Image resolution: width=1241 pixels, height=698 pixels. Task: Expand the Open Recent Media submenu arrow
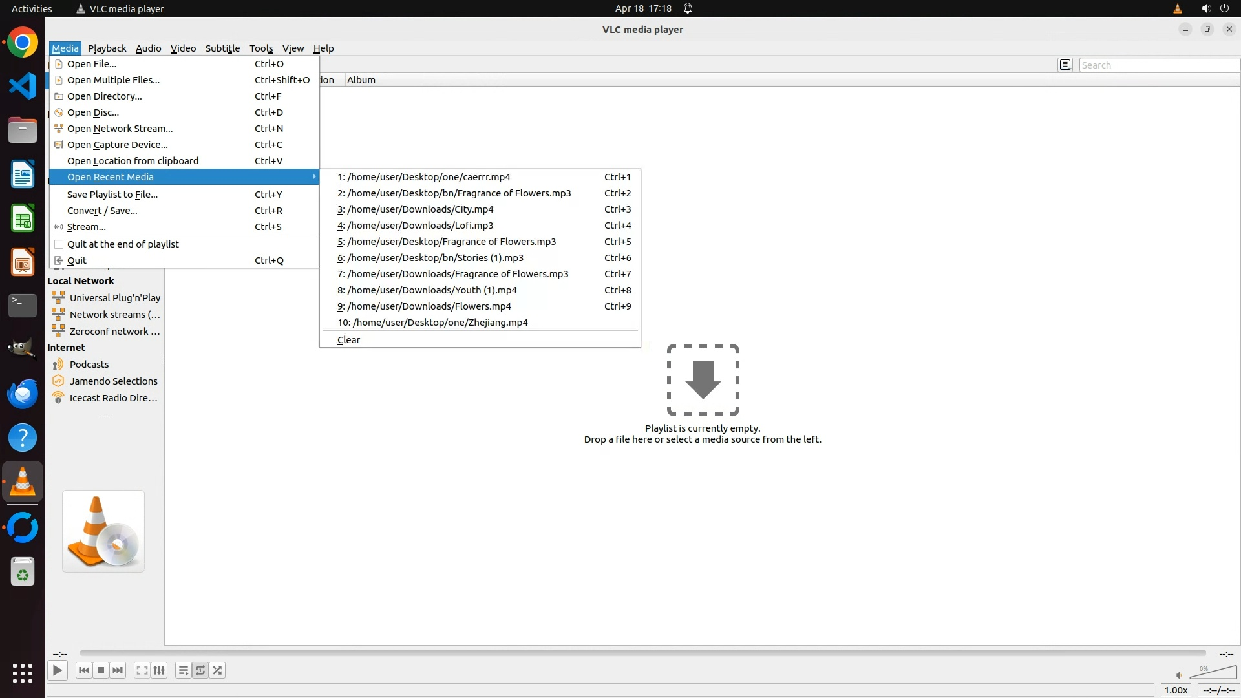click(x=314, y=177)
